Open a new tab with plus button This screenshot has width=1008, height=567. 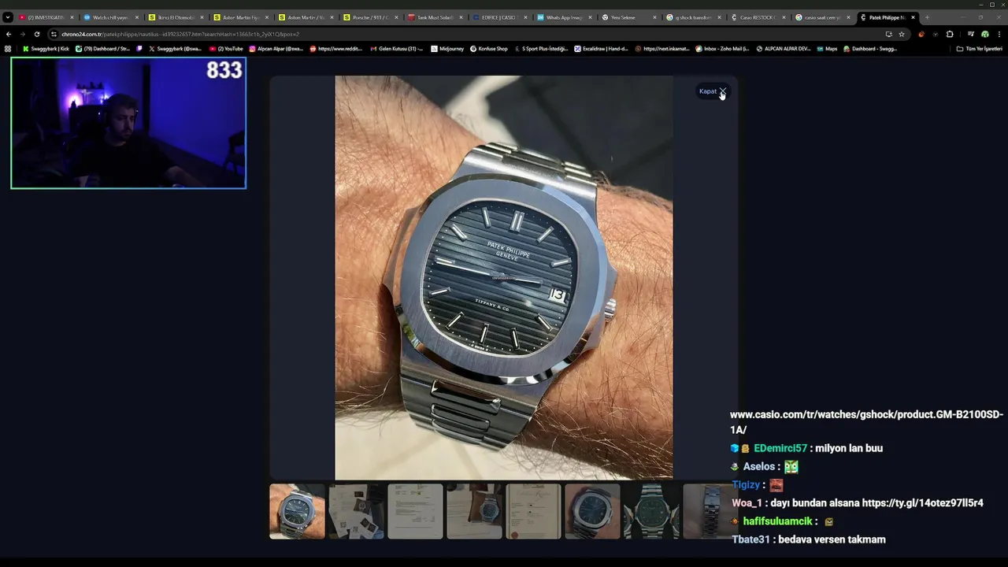(x=927, y=17)
